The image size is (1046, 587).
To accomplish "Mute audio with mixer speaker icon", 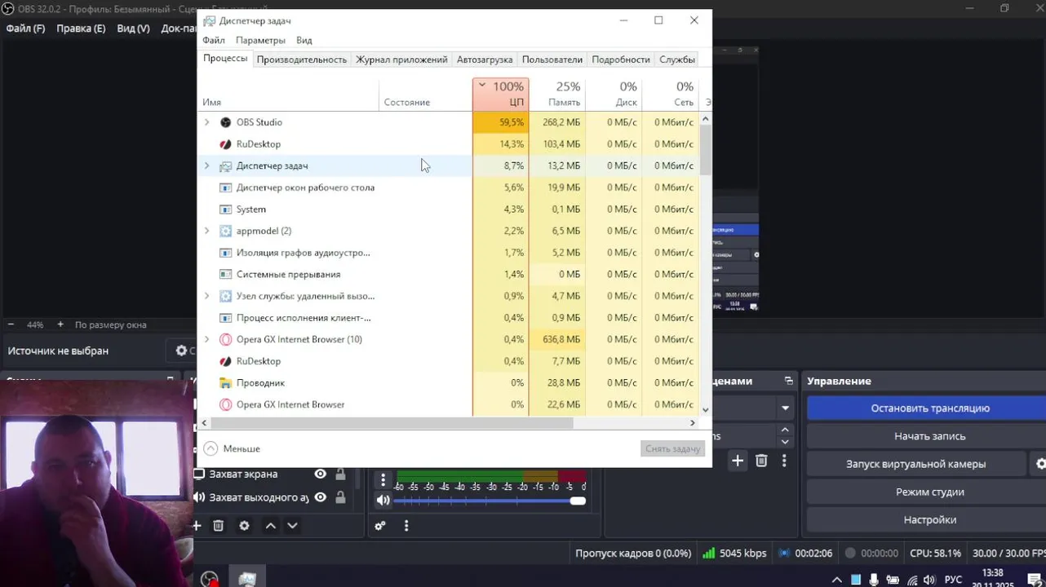I will pyautogui.click(x=383, y=501).
